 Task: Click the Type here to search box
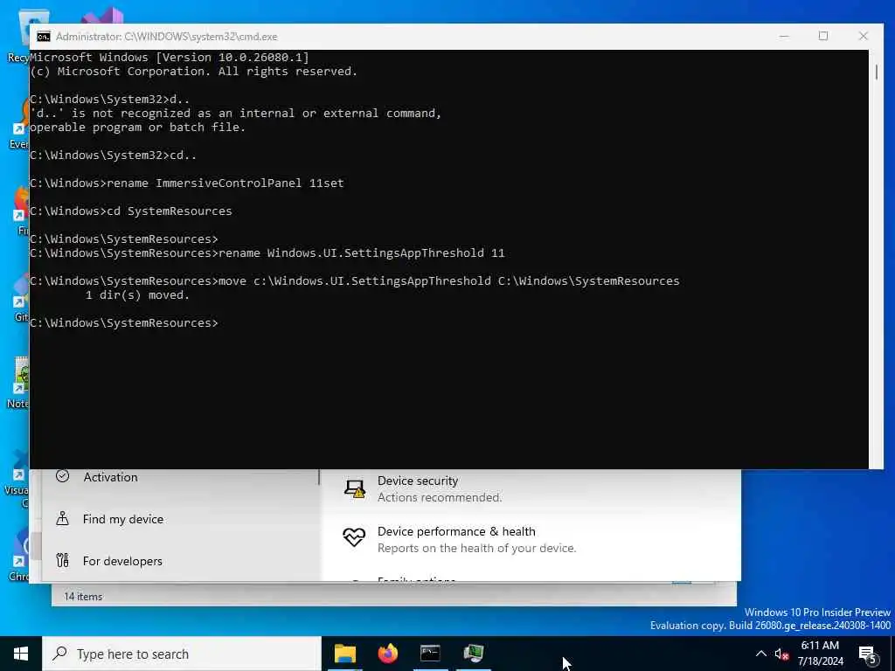pos(182,654)
